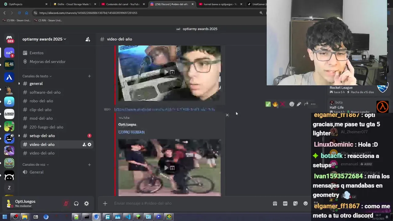Expand the optiarmy awards 2025 server menu
This screenshot has width=393, height=221.
click(44, 39)
